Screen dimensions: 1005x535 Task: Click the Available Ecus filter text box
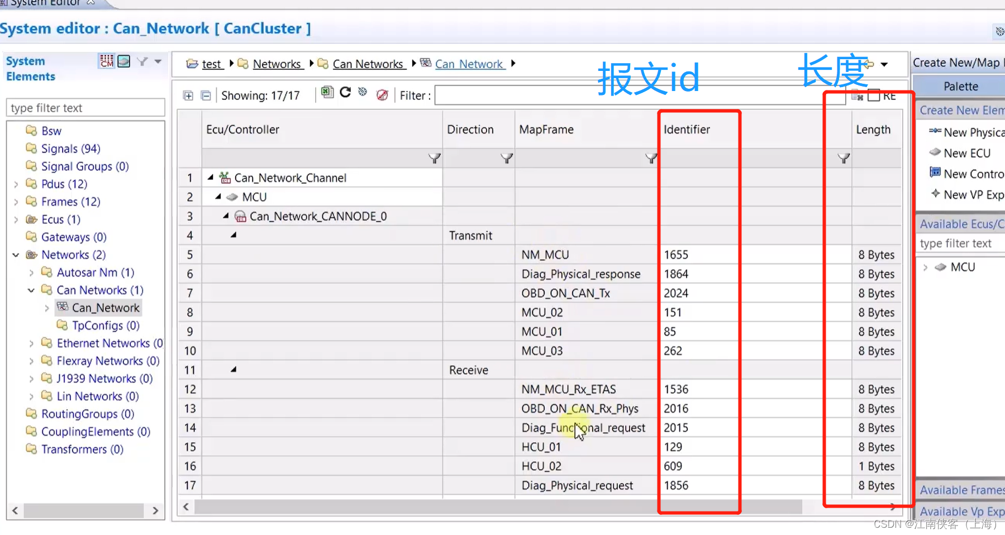(x=961, y=243)
